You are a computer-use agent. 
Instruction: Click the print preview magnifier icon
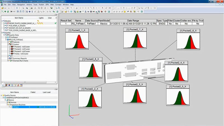(59, 8)
